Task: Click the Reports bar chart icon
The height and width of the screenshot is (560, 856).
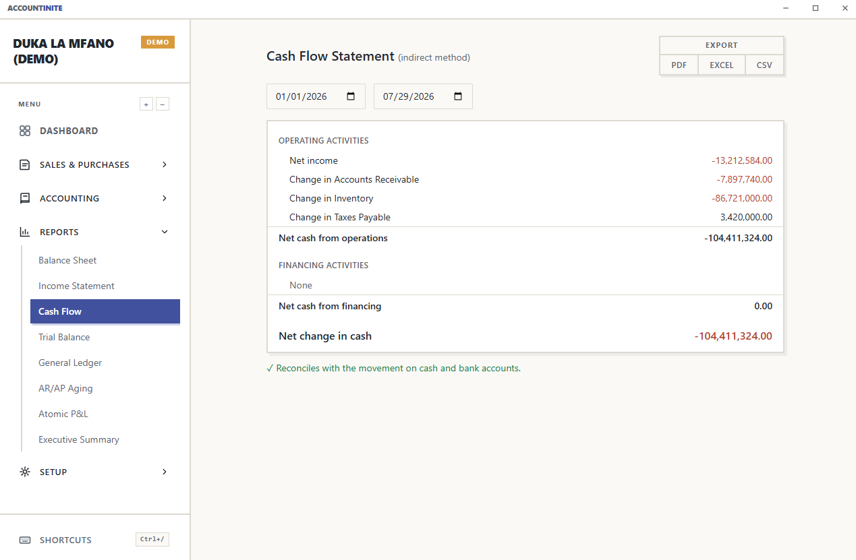Action: click(x=25, y=232)
